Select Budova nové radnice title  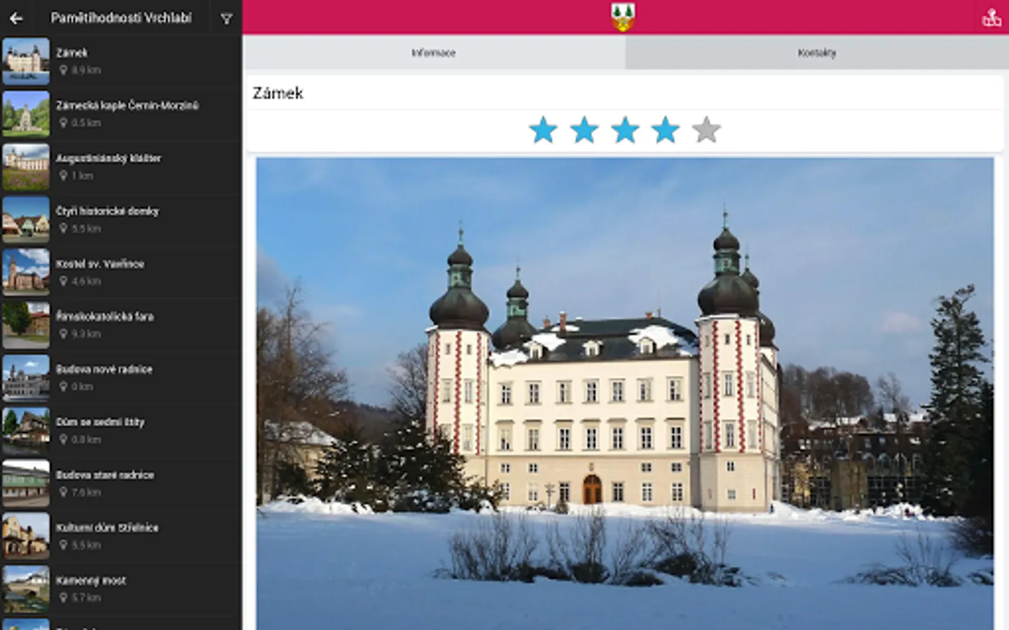pos(104,370)
